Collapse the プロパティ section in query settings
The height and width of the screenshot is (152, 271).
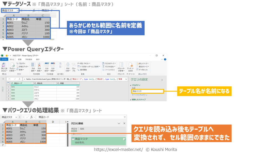(131, 85)
